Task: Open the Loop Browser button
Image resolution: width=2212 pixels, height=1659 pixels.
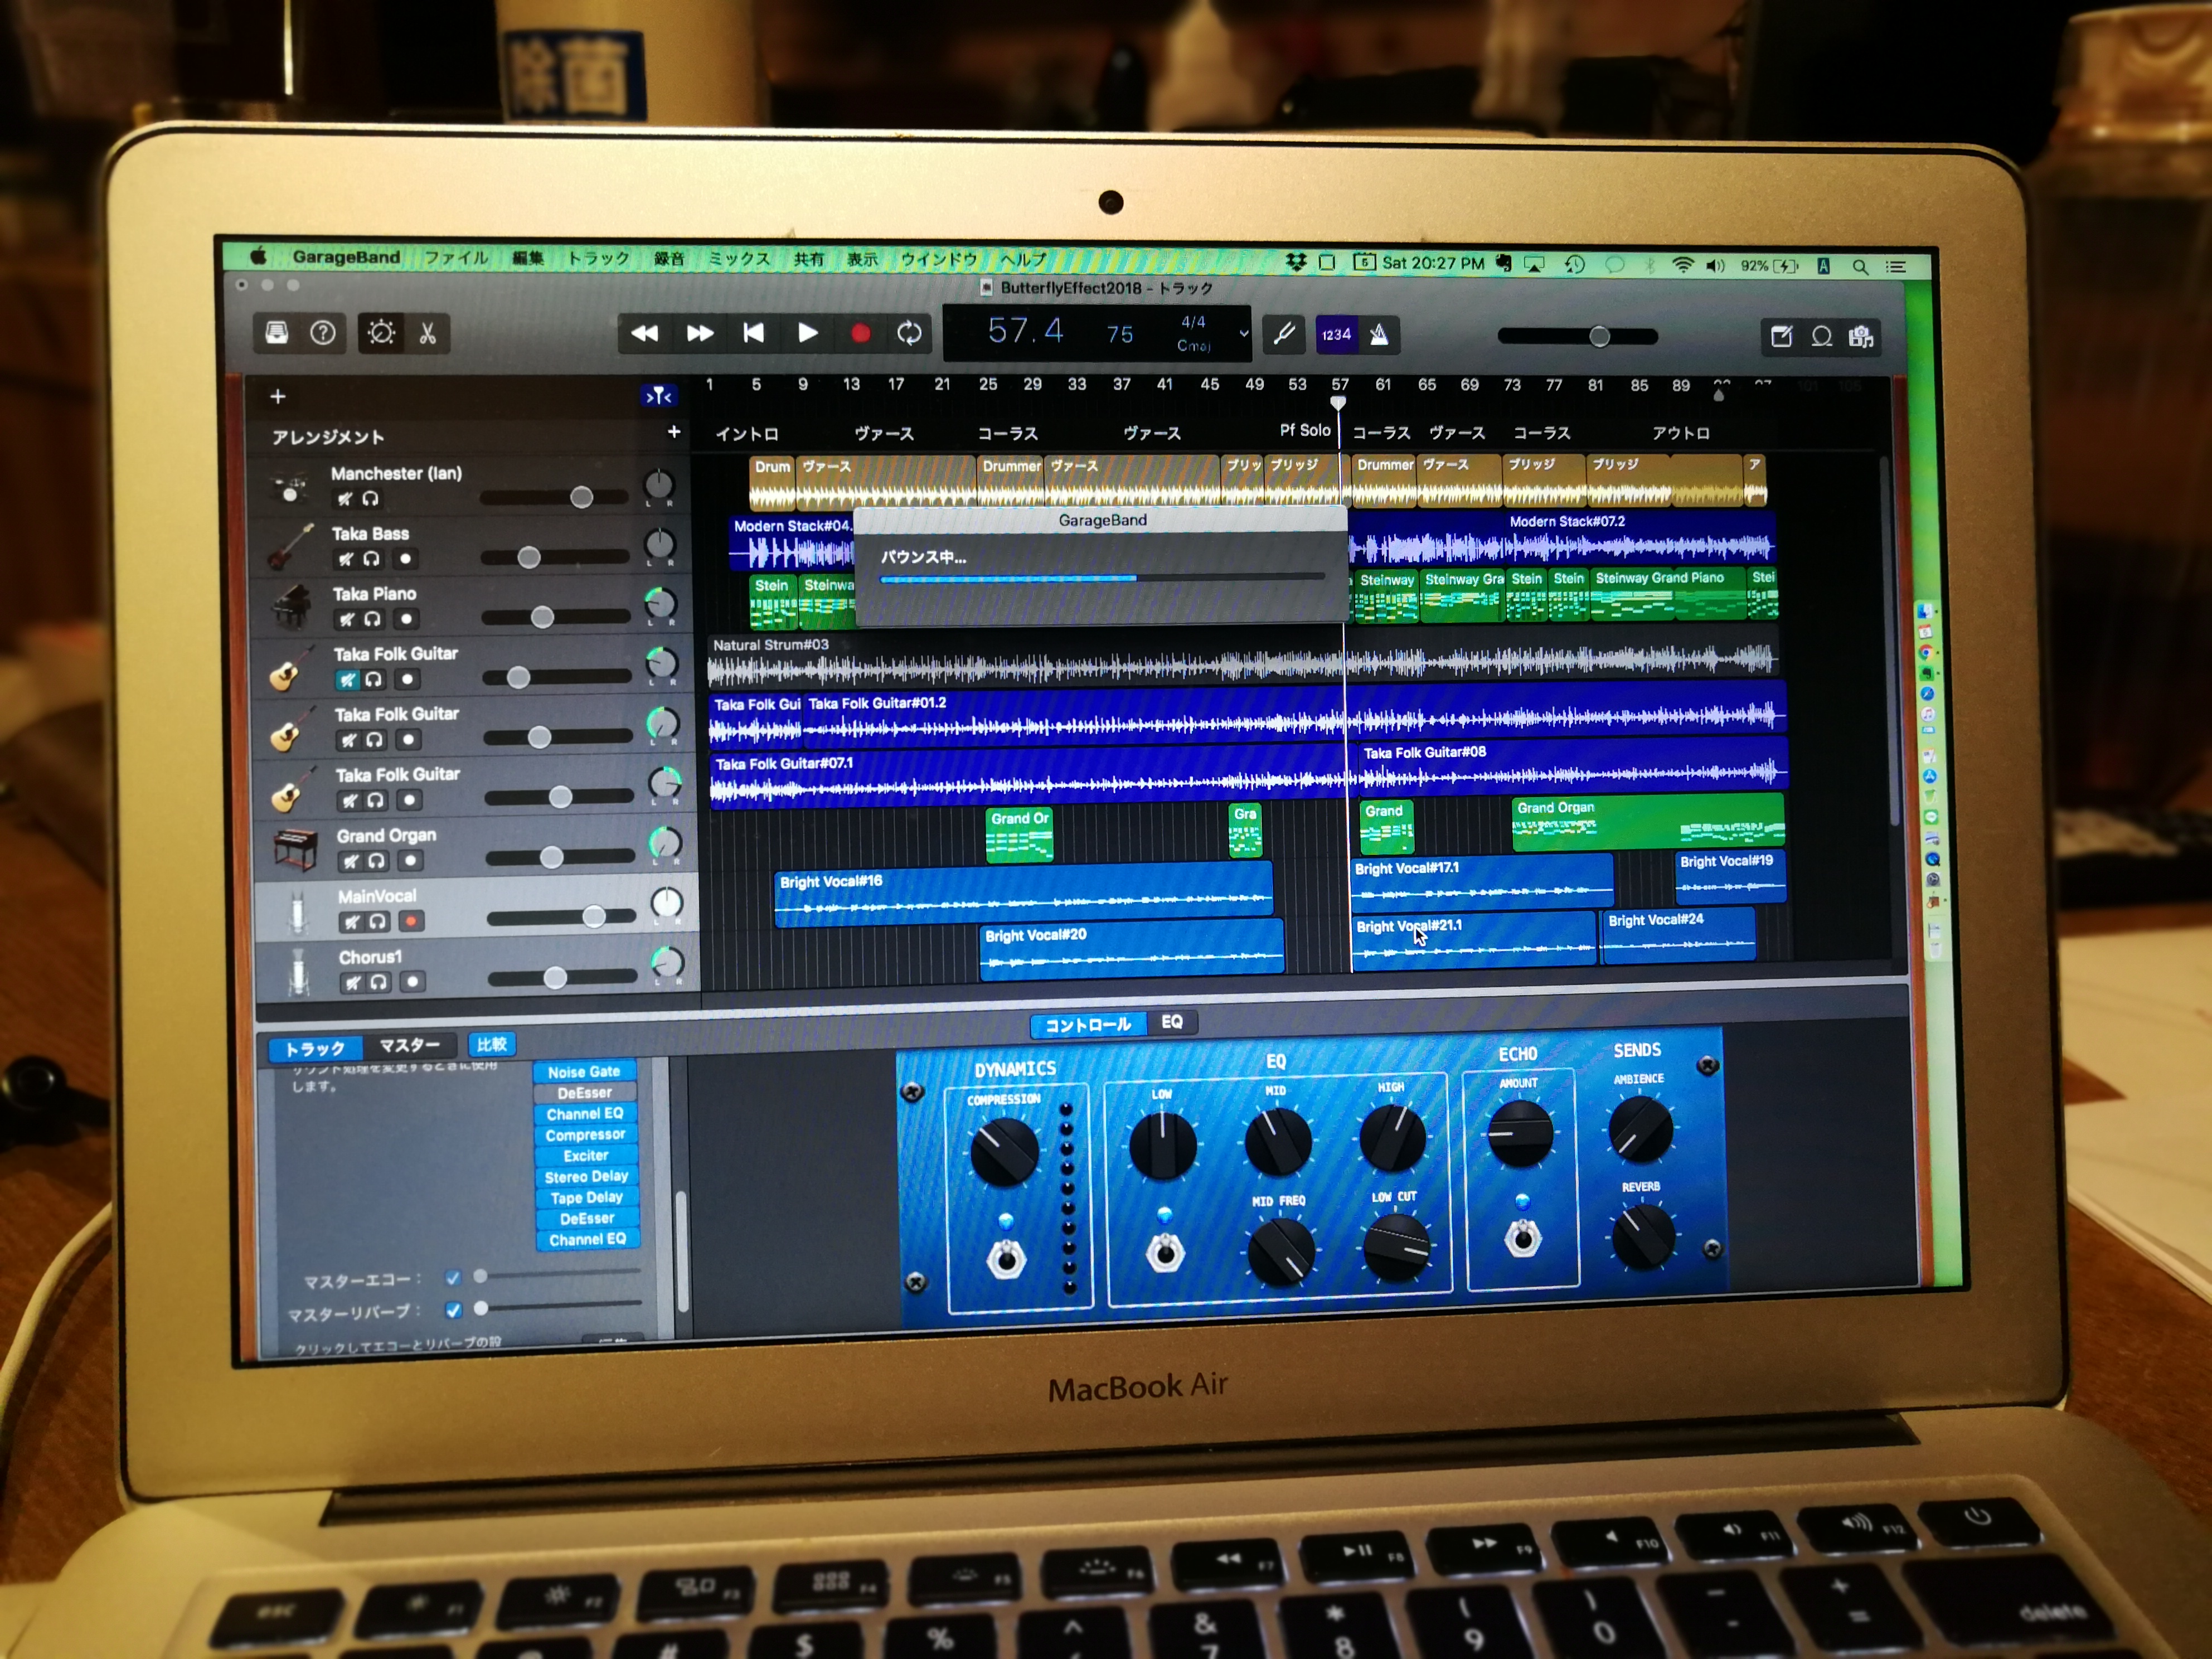Action: coord(1822,337)
